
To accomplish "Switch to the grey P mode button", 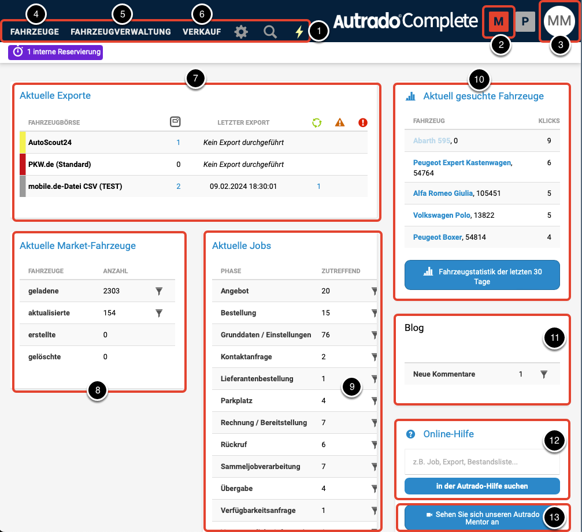I will click(525, 22).
